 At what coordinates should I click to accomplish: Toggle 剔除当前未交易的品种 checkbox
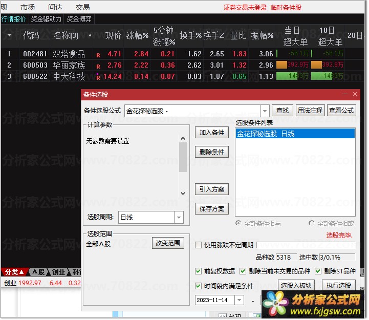[x=243, y=271]
